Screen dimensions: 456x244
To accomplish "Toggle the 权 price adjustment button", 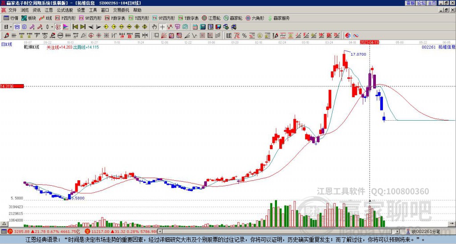I will pos(58,27).
